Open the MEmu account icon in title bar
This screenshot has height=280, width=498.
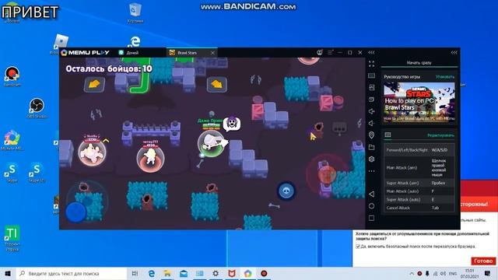pyautogui.click(x=320, y=52)
